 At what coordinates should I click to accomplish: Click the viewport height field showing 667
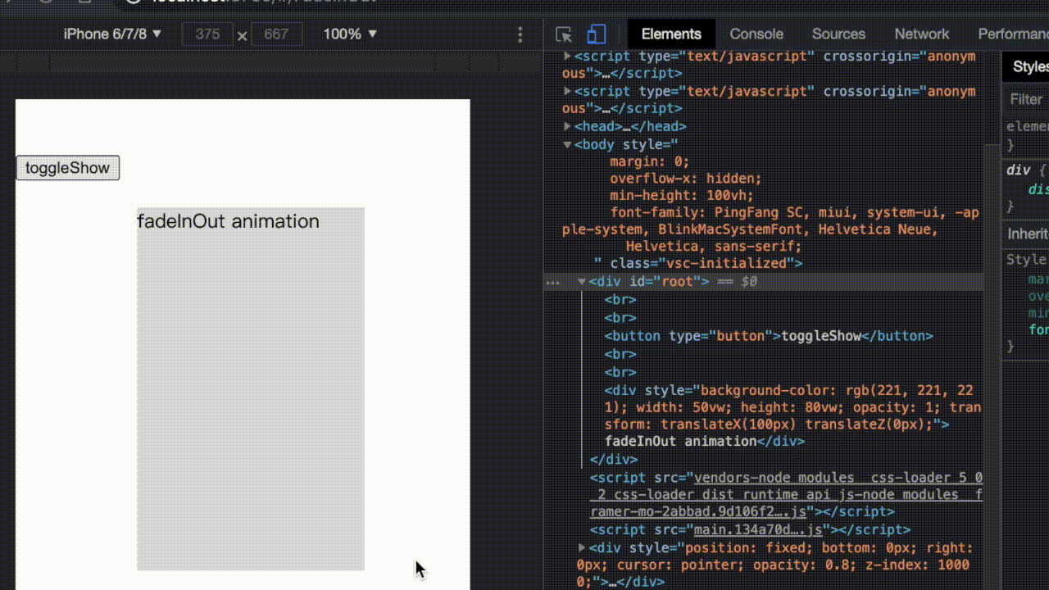[x=276, y=34]
